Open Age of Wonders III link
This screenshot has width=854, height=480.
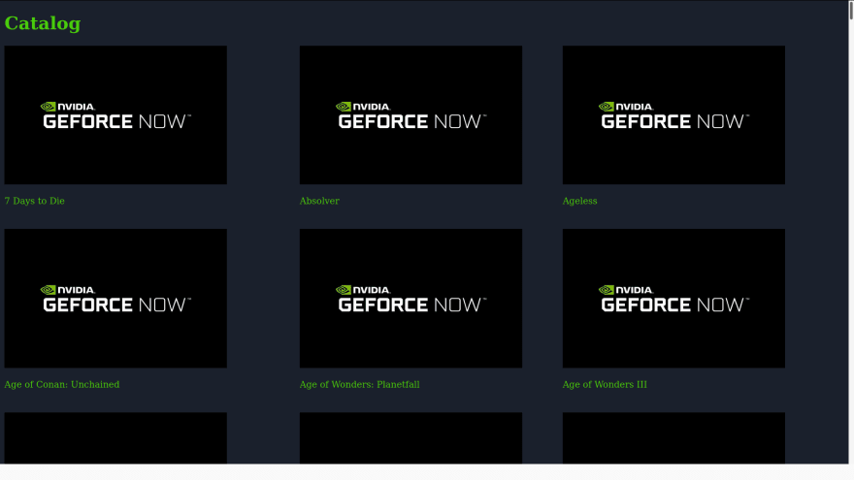coord(605,384)
